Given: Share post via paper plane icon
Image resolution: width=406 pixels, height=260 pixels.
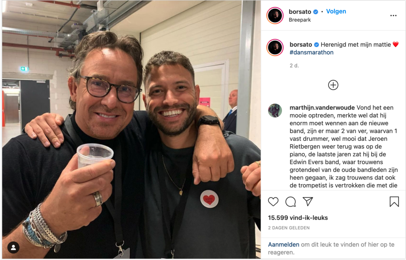Looking at the screenshot, I should (x=308, y=201).
